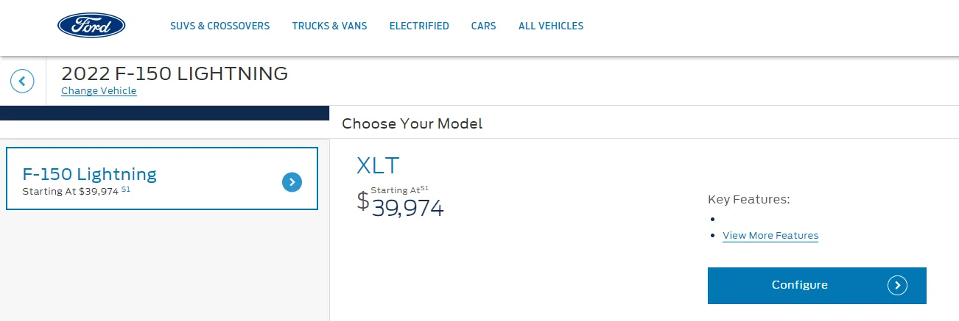Select the Electrified navigation item

point(419,26)
